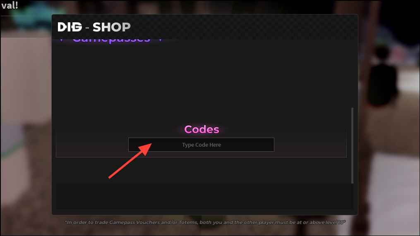Click the dash between DIG and SHOP

pos(87,27)
